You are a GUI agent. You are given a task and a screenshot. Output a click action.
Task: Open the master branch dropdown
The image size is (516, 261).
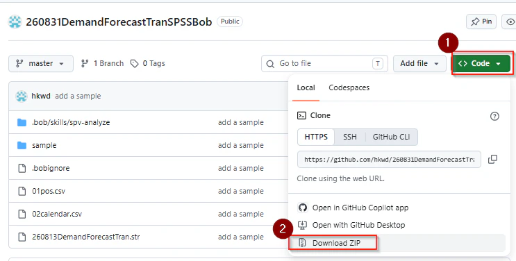41,63
